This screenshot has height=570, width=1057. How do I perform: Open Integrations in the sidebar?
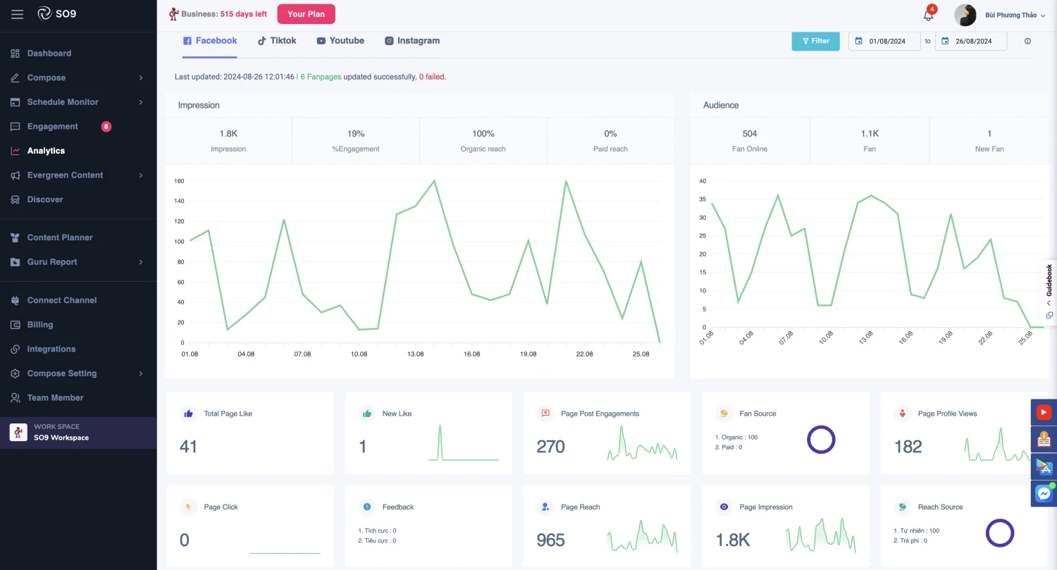pyautogui.click(x=51, y=349)
